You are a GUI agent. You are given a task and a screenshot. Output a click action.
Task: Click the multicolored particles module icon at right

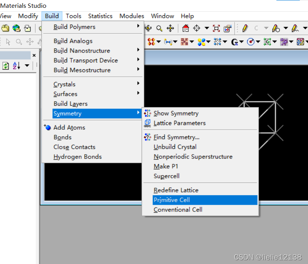click(x=300, y=42)
